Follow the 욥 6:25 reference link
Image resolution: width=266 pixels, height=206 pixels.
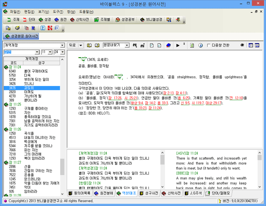pyautogui.click(x=183, y=98)
